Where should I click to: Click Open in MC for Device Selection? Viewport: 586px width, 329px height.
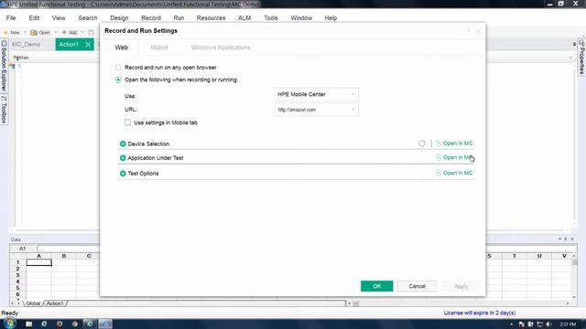pyautogui.click(x=454, y=143)
